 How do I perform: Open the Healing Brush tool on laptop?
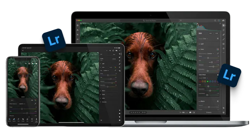point(224,35)
